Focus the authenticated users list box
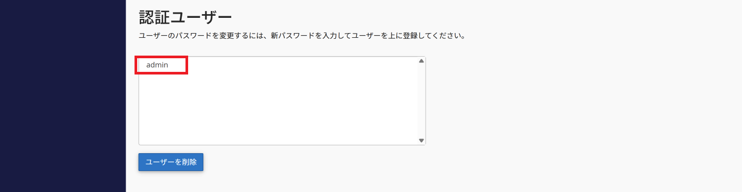The width and height of the screenshot is (742, 192). (x=282, y=101)
